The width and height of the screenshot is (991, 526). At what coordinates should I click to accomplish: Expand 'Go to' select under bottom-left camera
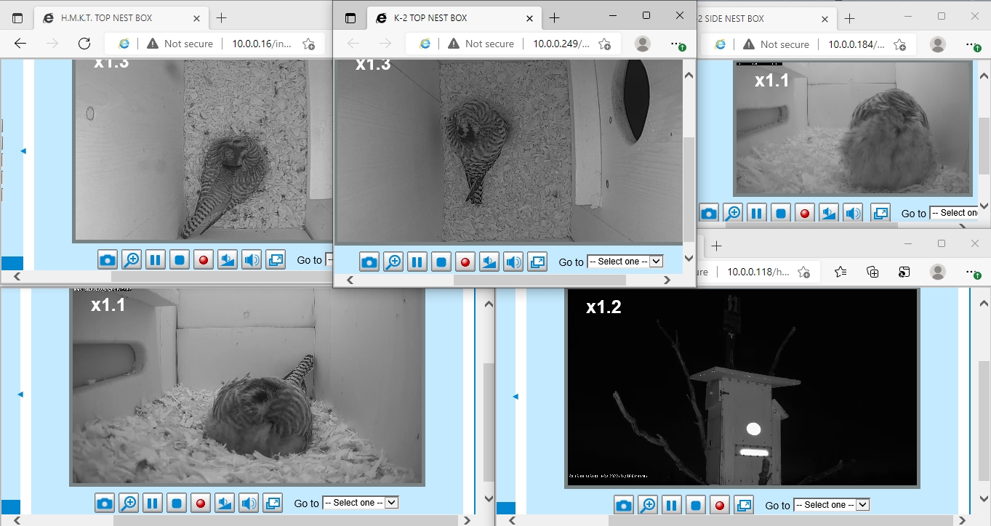coord(361,503)
